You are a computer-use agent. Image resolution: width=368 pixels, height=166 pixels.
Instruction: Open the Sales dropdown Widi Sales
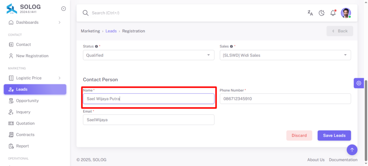point(285,55)
